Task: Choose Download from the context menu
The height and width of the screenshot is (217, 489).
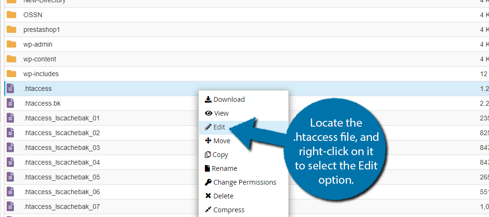Action: click(x=243, y=99)
